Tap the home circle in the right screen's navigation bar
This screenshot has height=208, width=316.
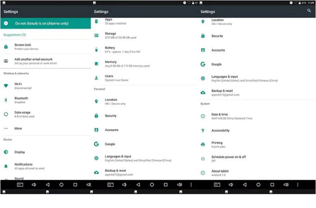point(258,185)
